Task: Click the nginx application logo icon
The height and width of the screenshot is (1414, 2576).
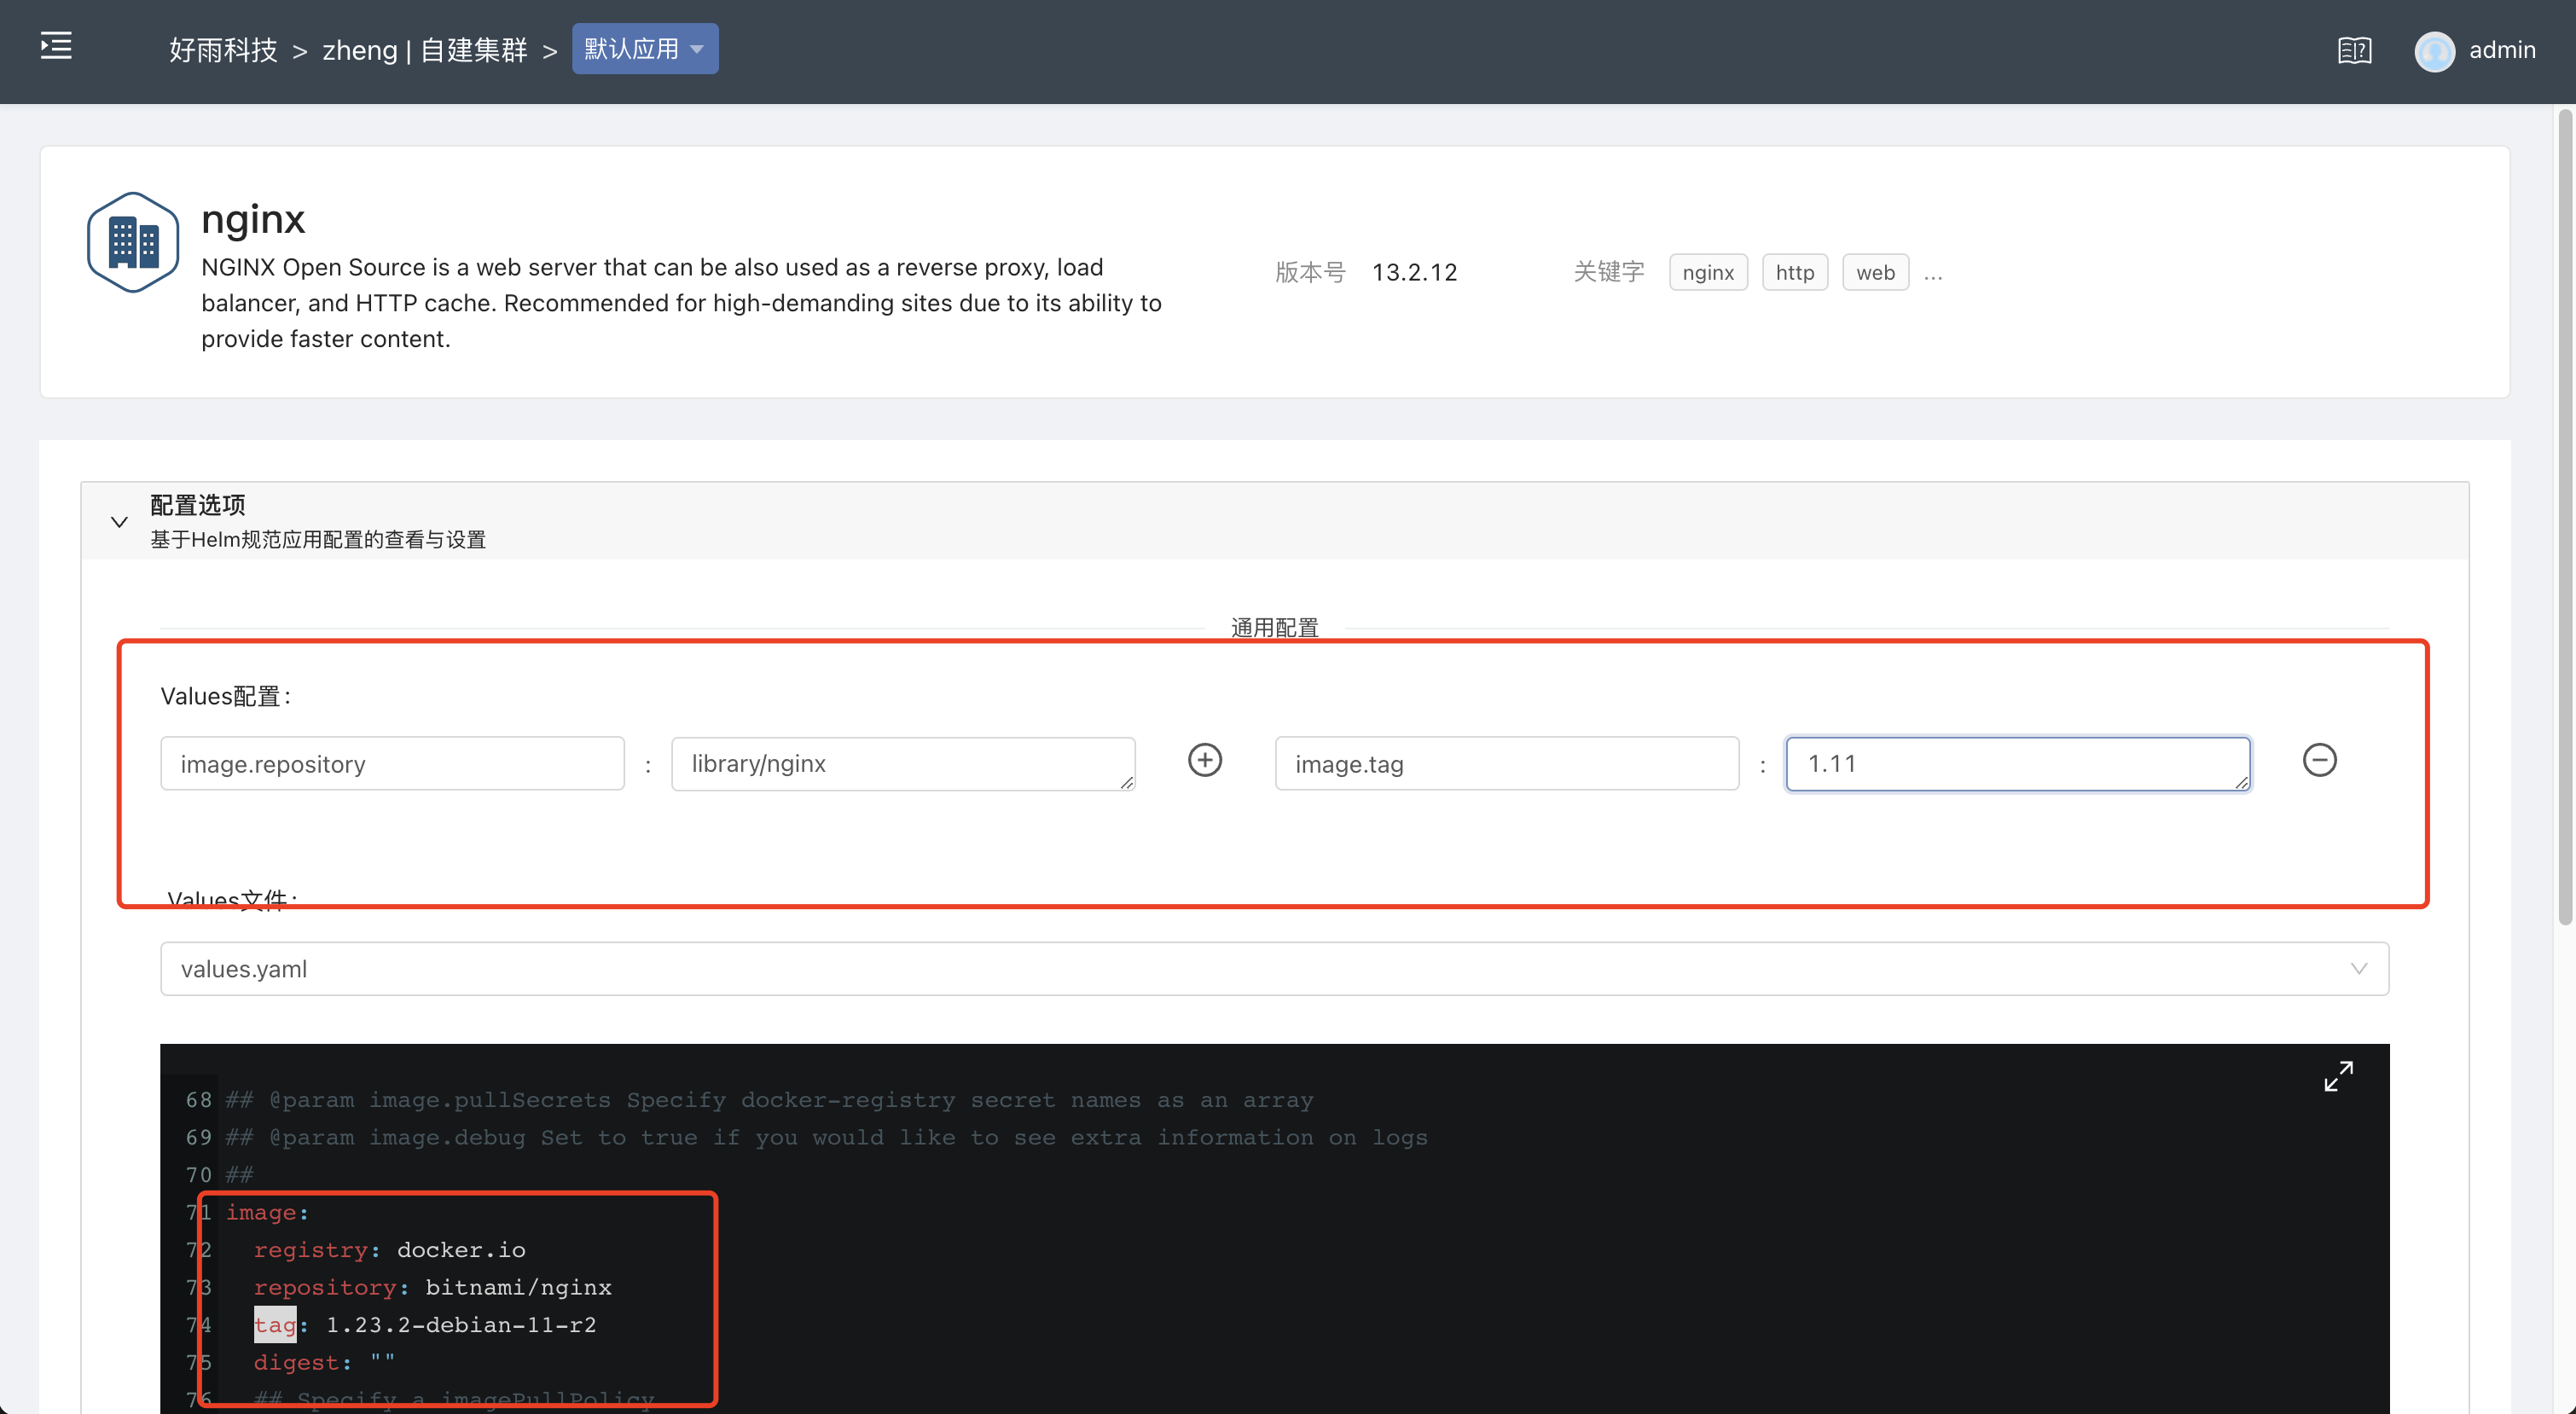Action: 132,241
